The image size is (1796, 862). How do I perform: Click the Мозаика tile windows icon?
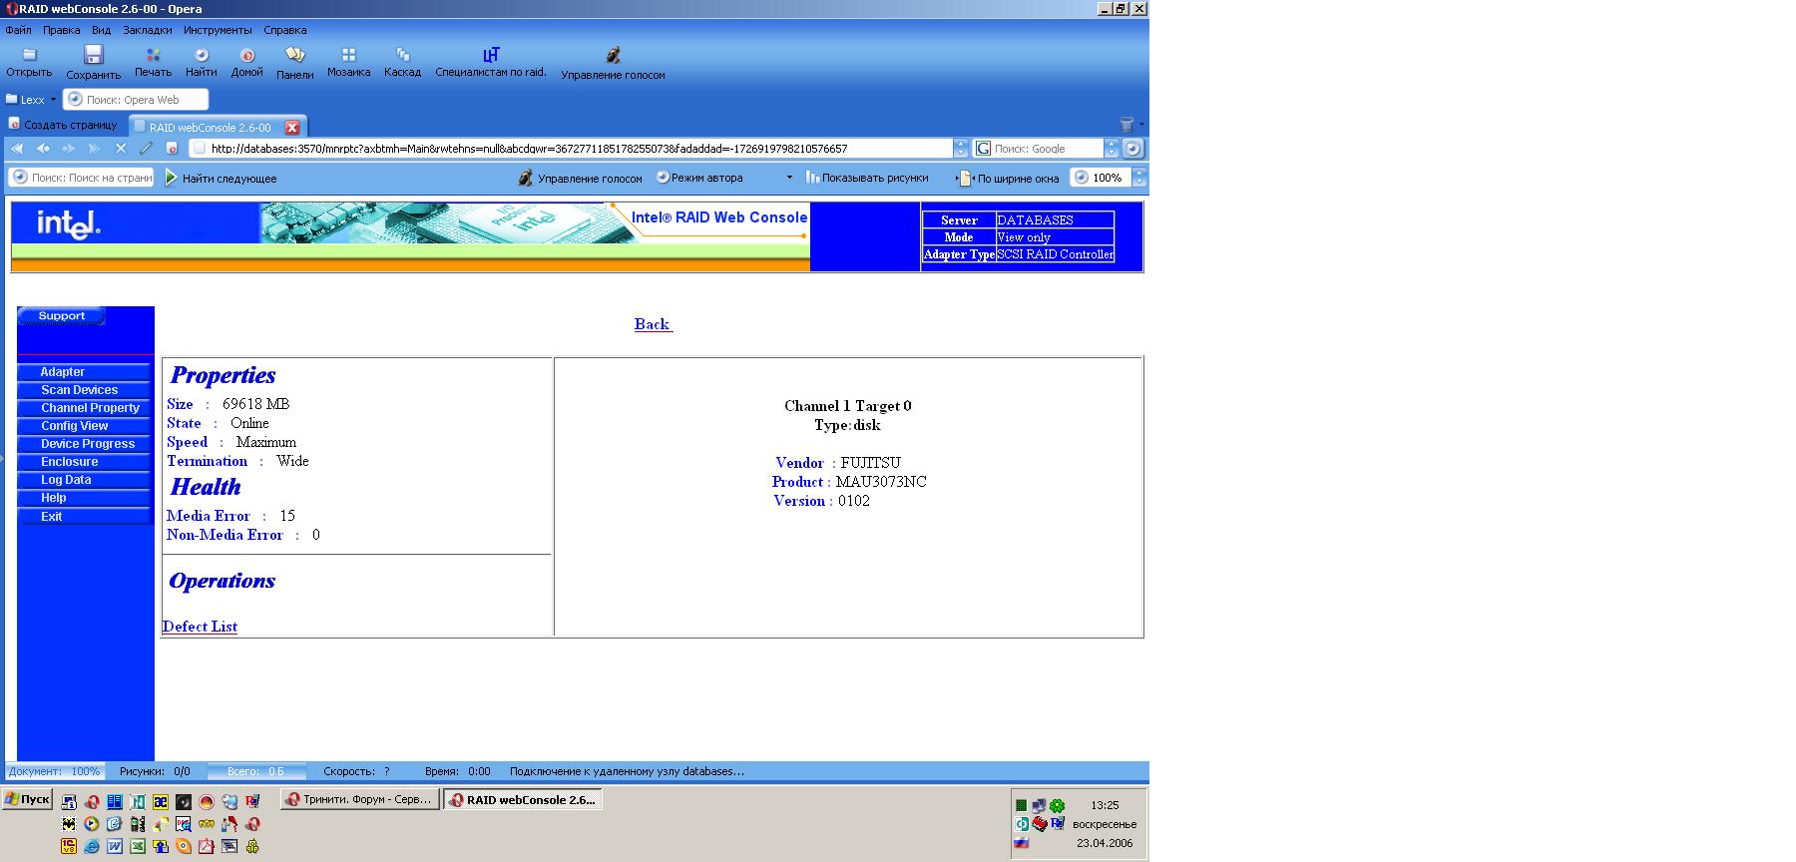point(348,55)
